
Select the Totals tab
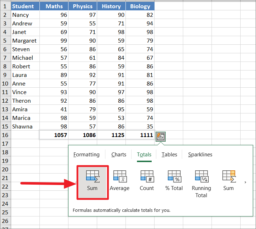pyautogui.click(x=144, y=155)
